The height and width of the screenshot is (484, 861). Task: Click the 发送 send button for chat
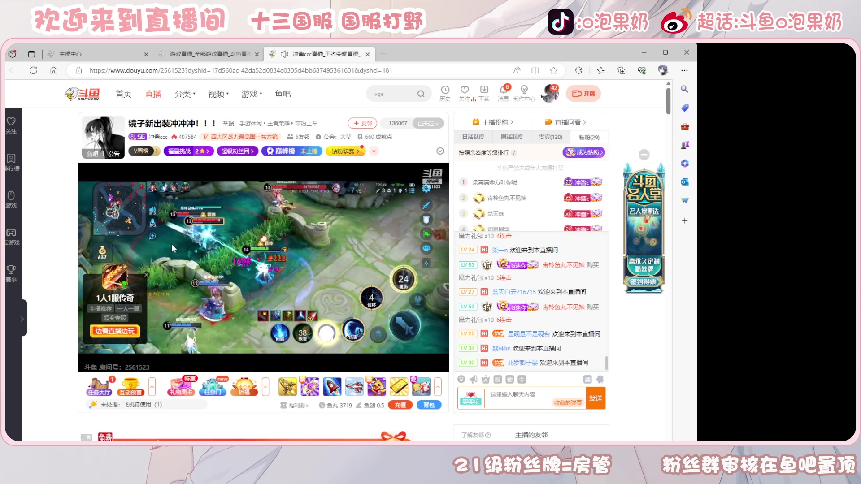click(596, 398)
